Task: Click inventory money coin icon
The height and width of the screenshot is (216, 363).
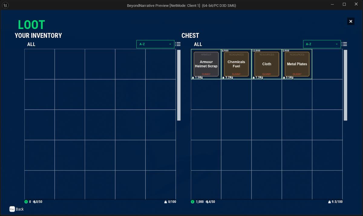Action: [x=26, y=202]
